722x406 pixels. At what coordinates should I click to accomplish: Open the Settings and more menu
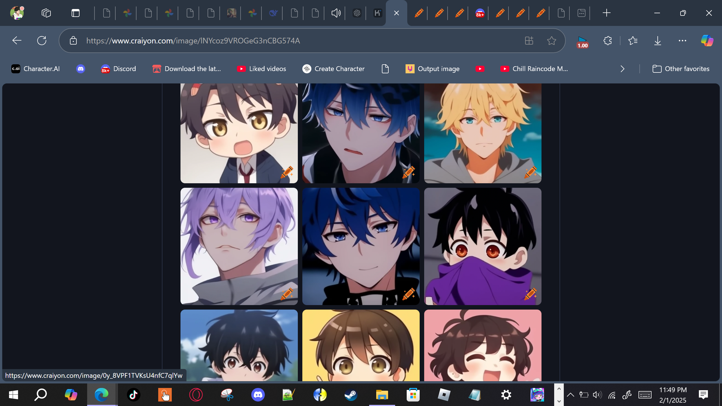click(682, 41)
